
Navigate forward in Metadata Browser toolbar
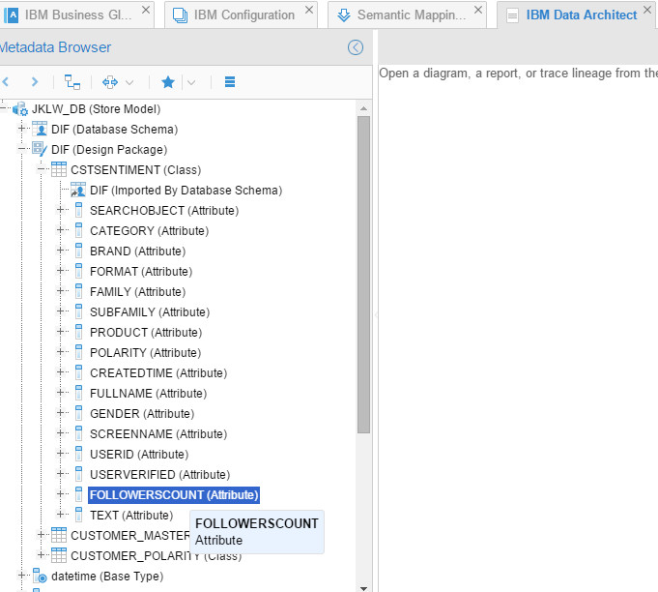click(x=35, y=82)
